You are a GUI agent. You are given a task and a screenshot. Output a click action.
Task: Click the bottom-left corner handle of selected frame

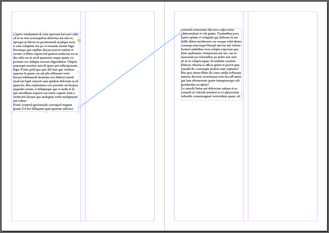(x=13, y=112)
